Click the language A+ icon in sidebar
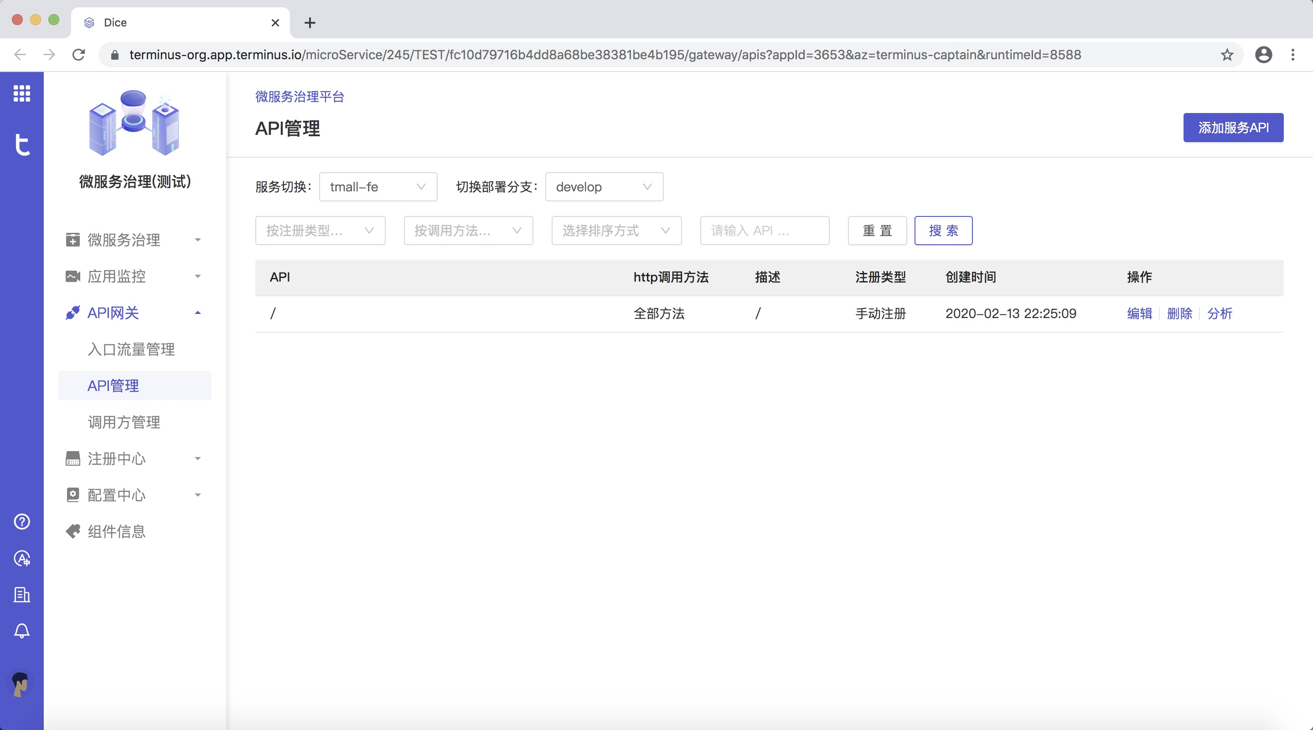The height and width of the screenshot is (730, 1313). coord(21,558)
